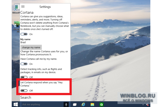Open File Explorer from the taskbar

pos(92,105)
